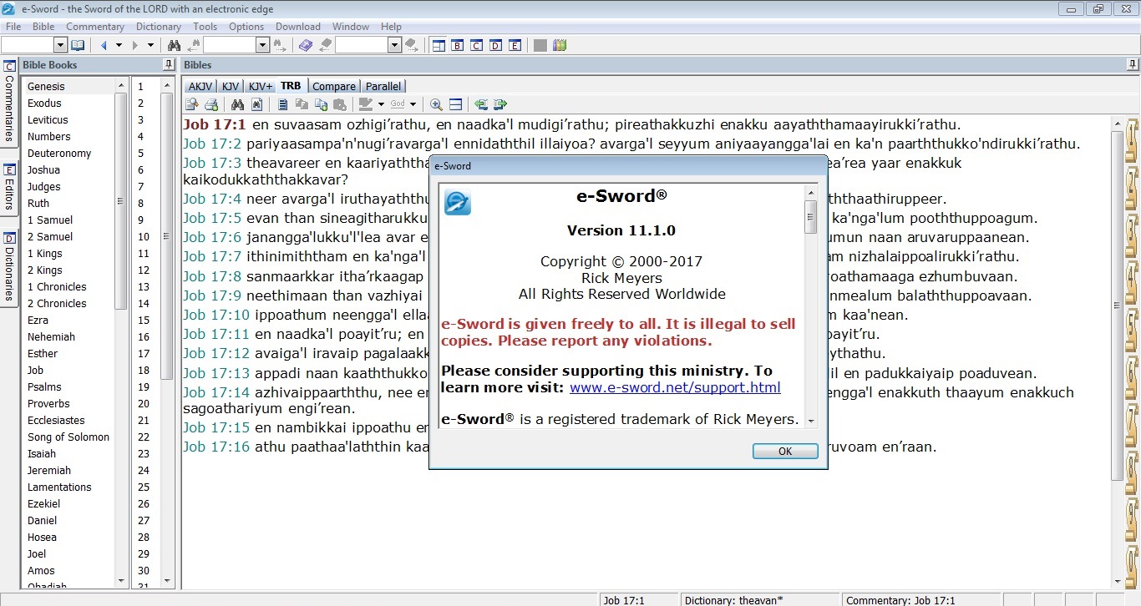Select Psalms in the Bible Books list
Image resolution: width=1141 pixels, height=606 pixels.
[44, 386]
